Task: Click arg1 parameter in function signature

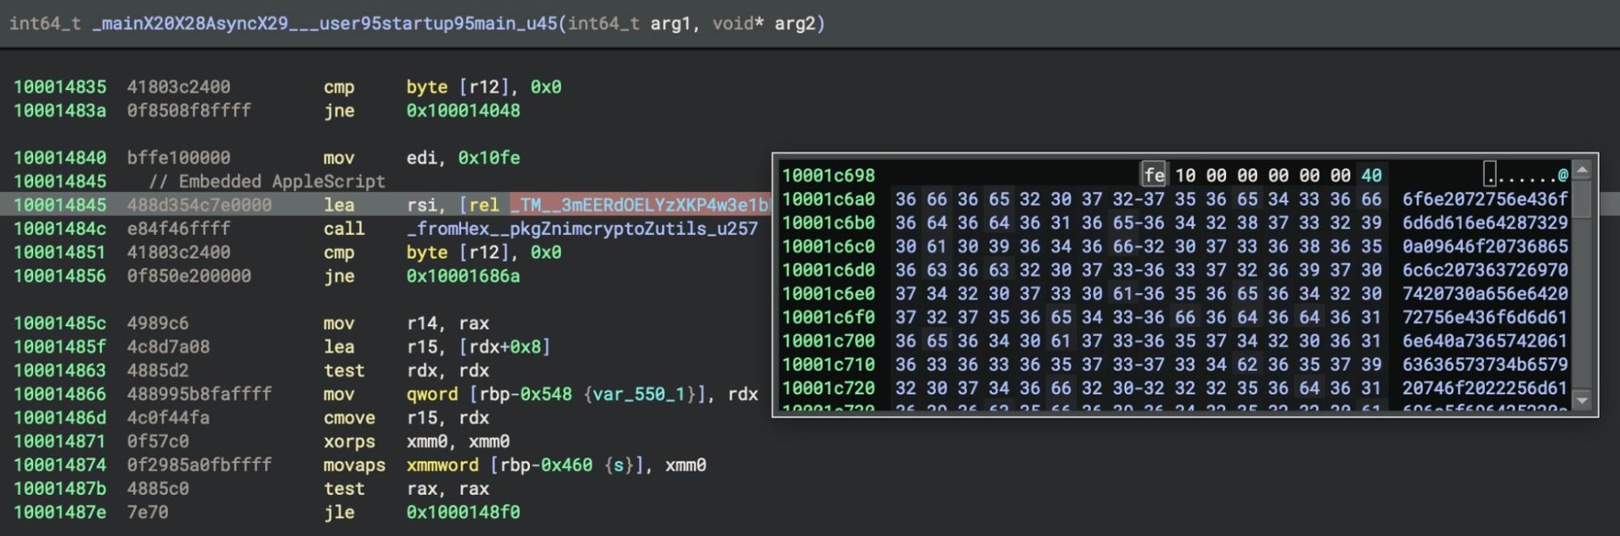Action: tap(670, 23)
